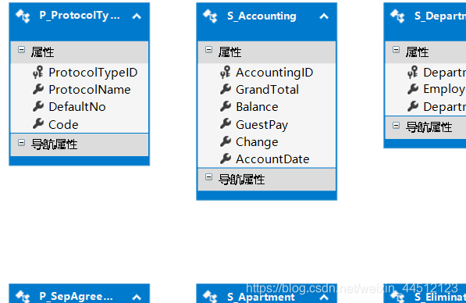The image size is (466, 303).
Task: Click the S_Eliminat entity header icon
Action: [x=397, y=297]
